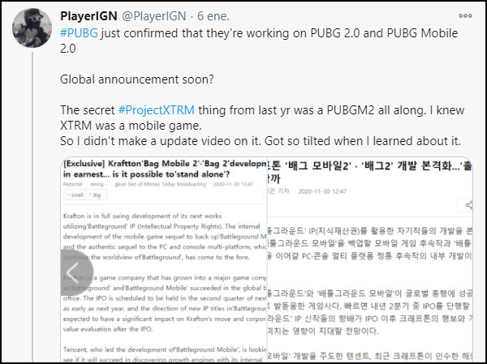The image size is (487, 364).
Task: Open the Korean article image
Action: (x=370, y=260)
